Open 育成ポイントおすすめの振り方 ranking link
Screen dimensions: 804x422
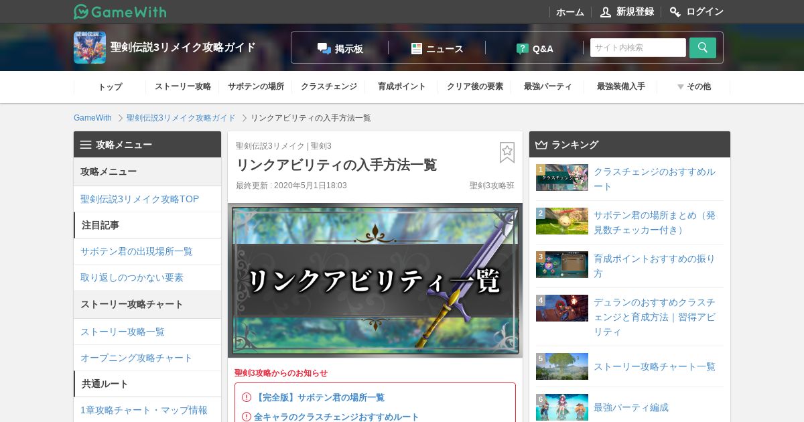[x=655, y=266]
